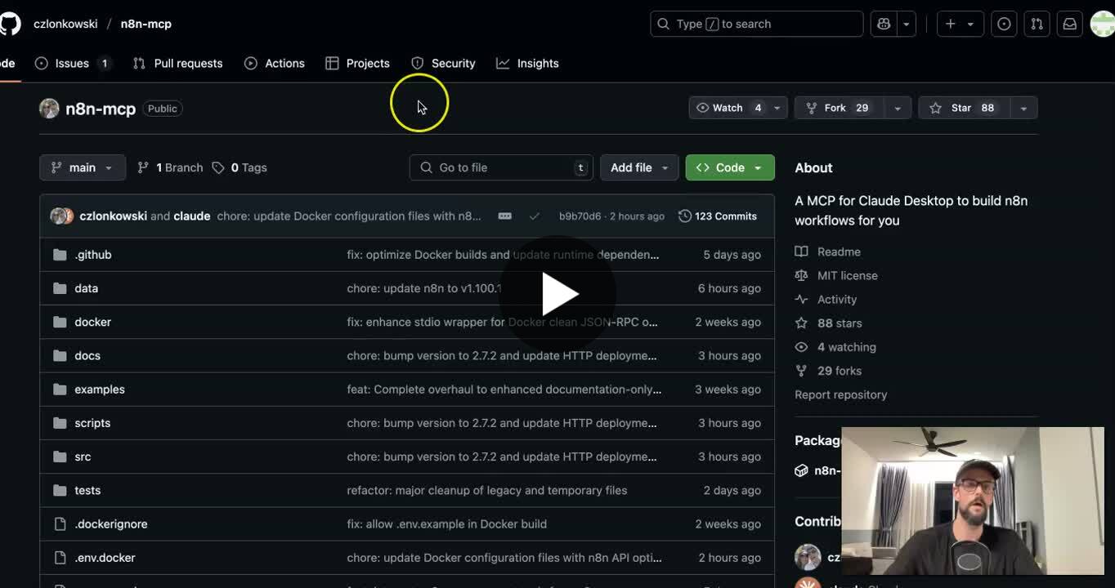Image resolution: width=1115 pixels, height=588 pixels.
Task: Expand the Fork options dropdown arrow
Action: click(898, 108)
